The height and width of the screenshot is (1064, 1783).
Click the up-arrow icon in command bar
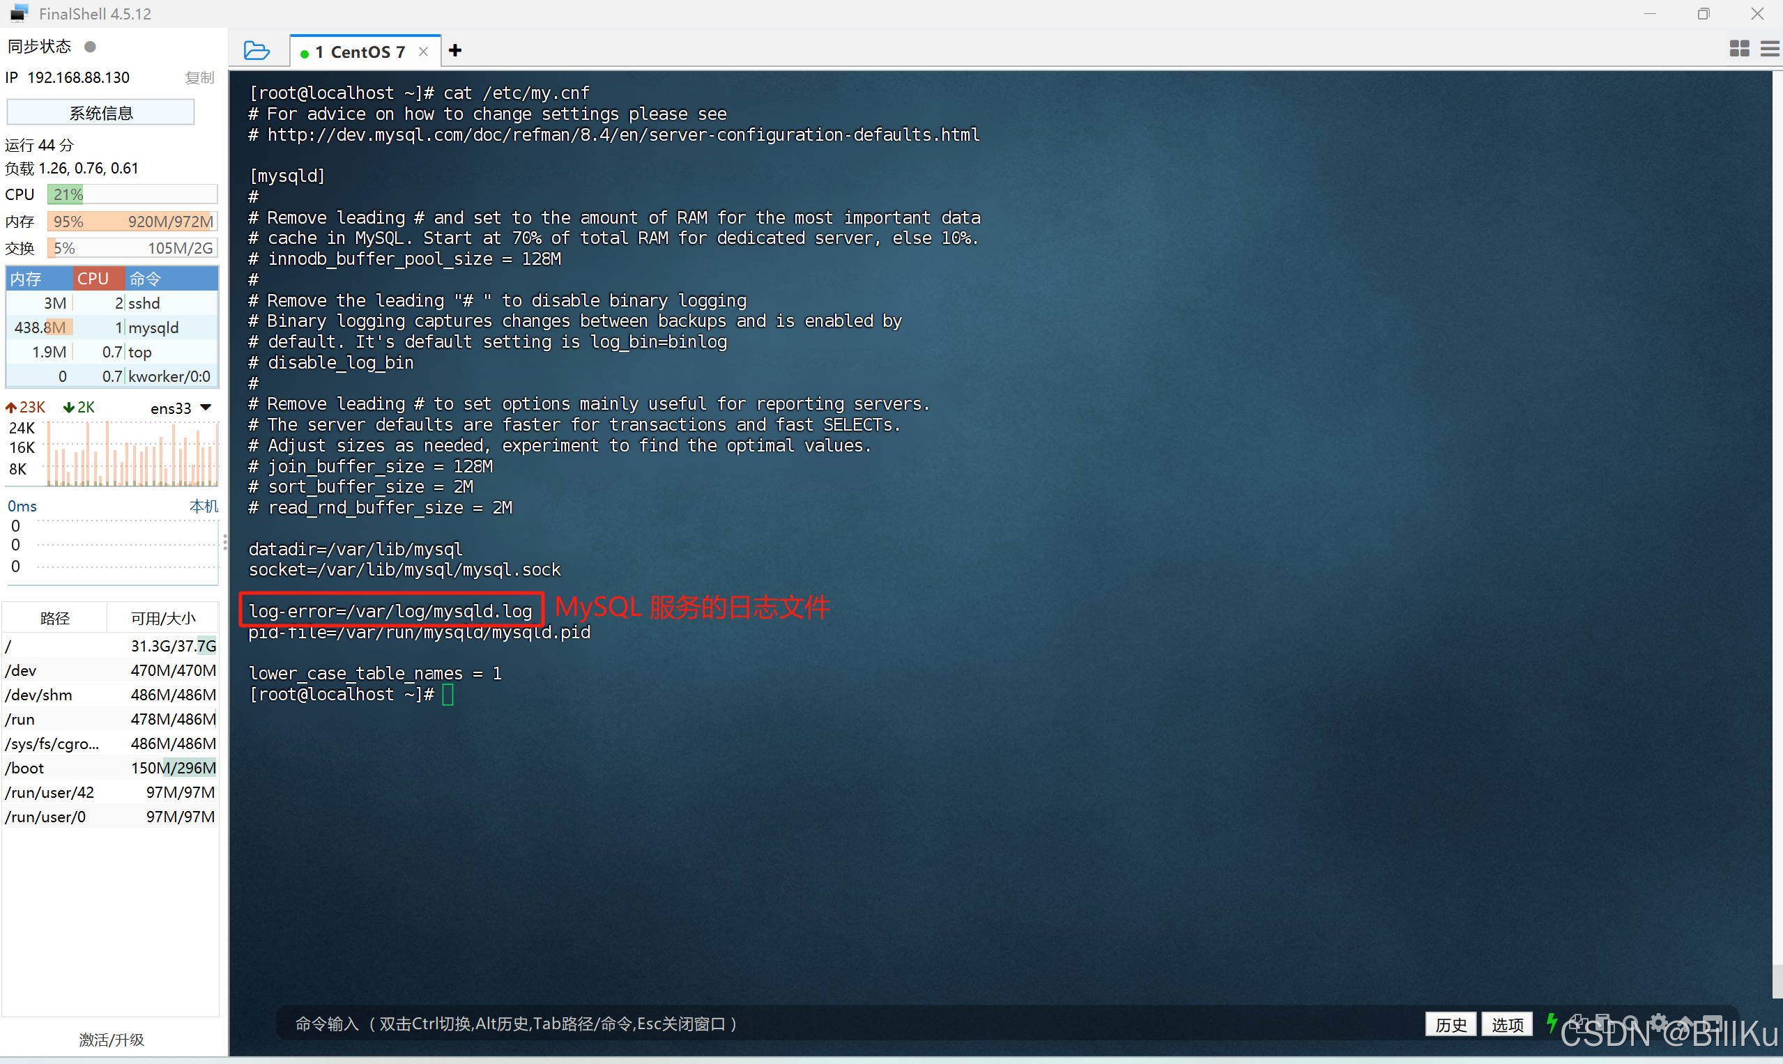coord(1685,1022)
